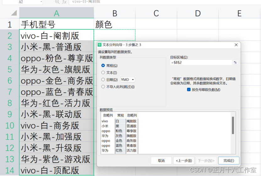
Task: Click the <上一步(B) button
Action: (184, 161)
